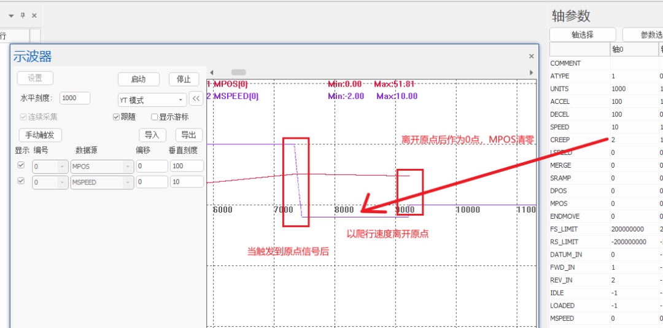The width and height of the screenshot is (663, 328).
Task: Click the FWD_IN value 1
Action: [x=613, y=267]
